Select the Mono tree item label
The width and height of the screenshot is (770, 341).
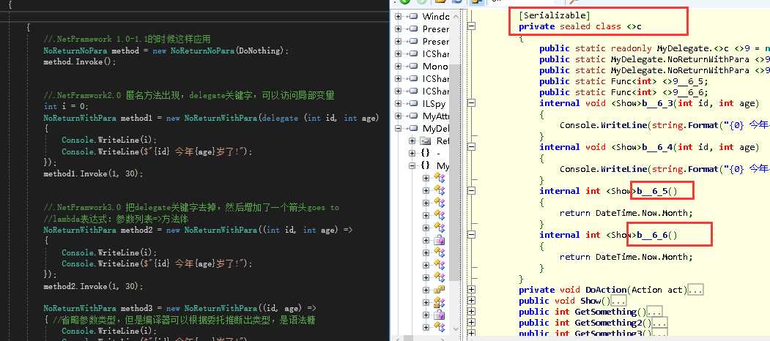[436, 67]
